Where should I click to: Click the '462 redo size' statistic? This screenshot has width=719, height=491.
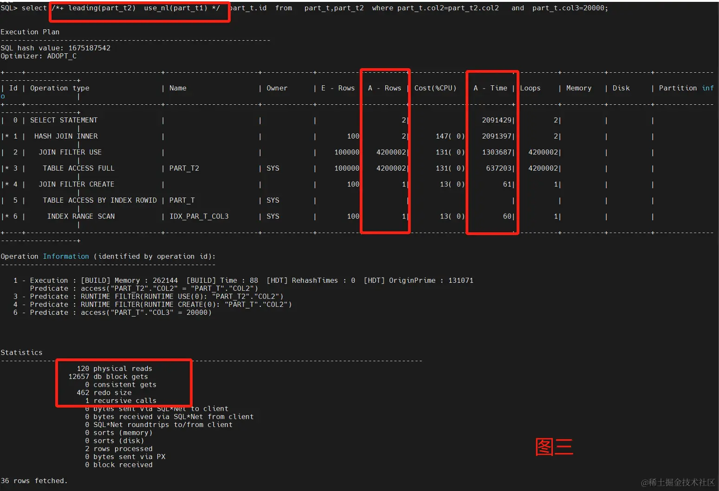(x=104, y=393)
